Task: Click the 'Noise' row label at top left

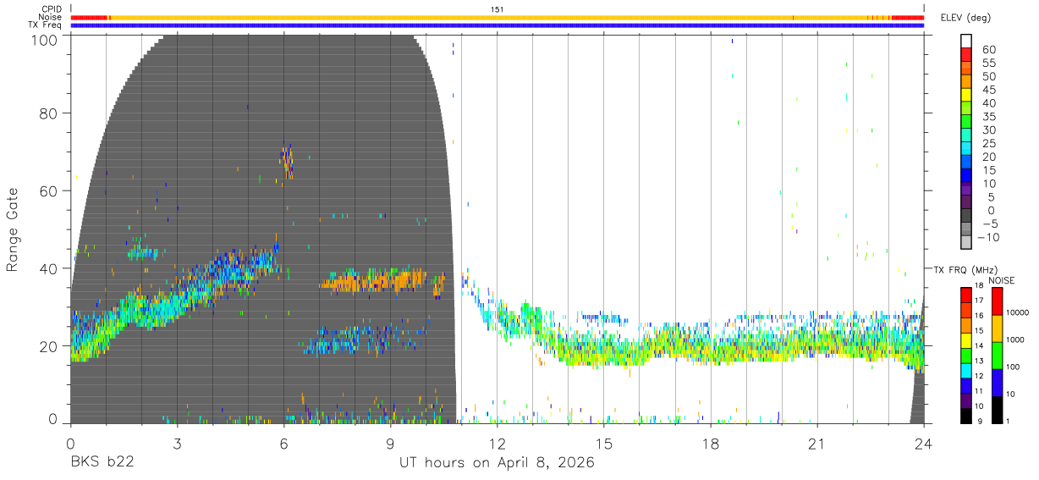Action: click(x=50, y=17)
